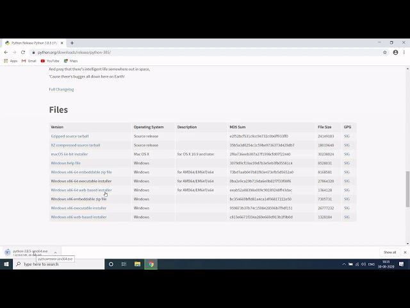Open the Gmail bookmark
The width and height of the screenshot is (410, 308).
pyautogui.click(x=29, y=61)
